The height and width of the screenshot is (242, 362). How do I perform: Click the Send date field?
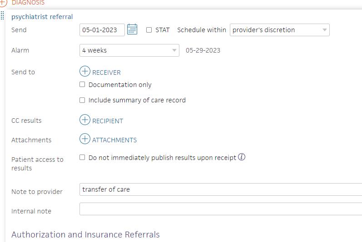(102, 30)
